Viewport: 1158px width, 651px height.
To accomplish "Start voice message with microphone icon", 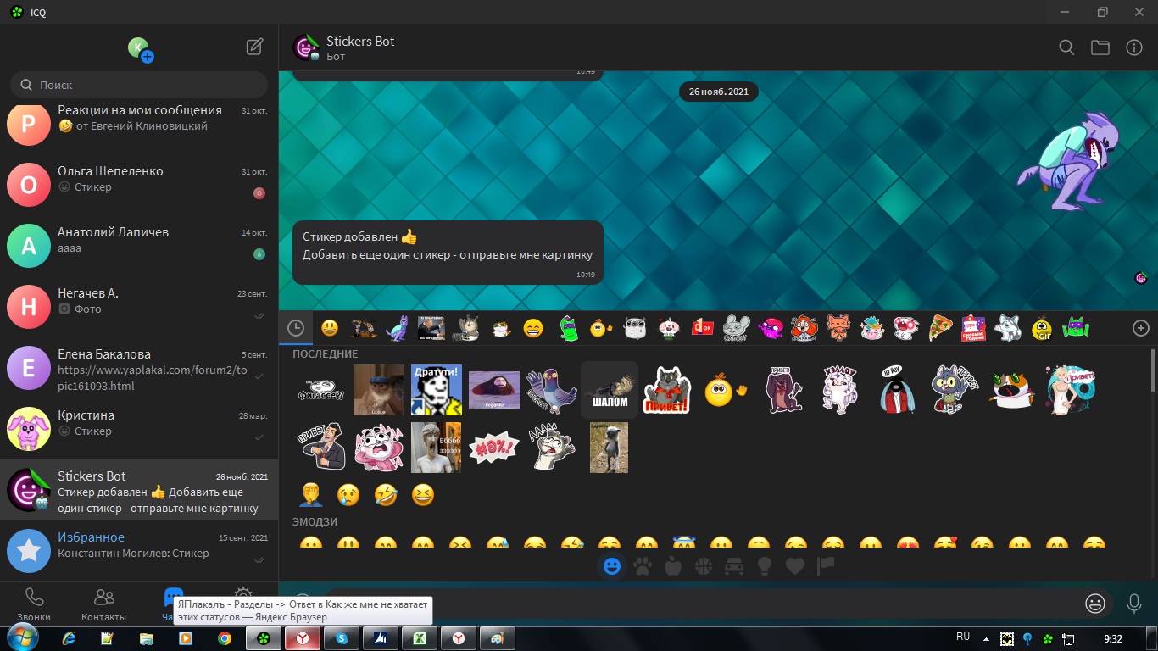I will [x=1134, y=604].
